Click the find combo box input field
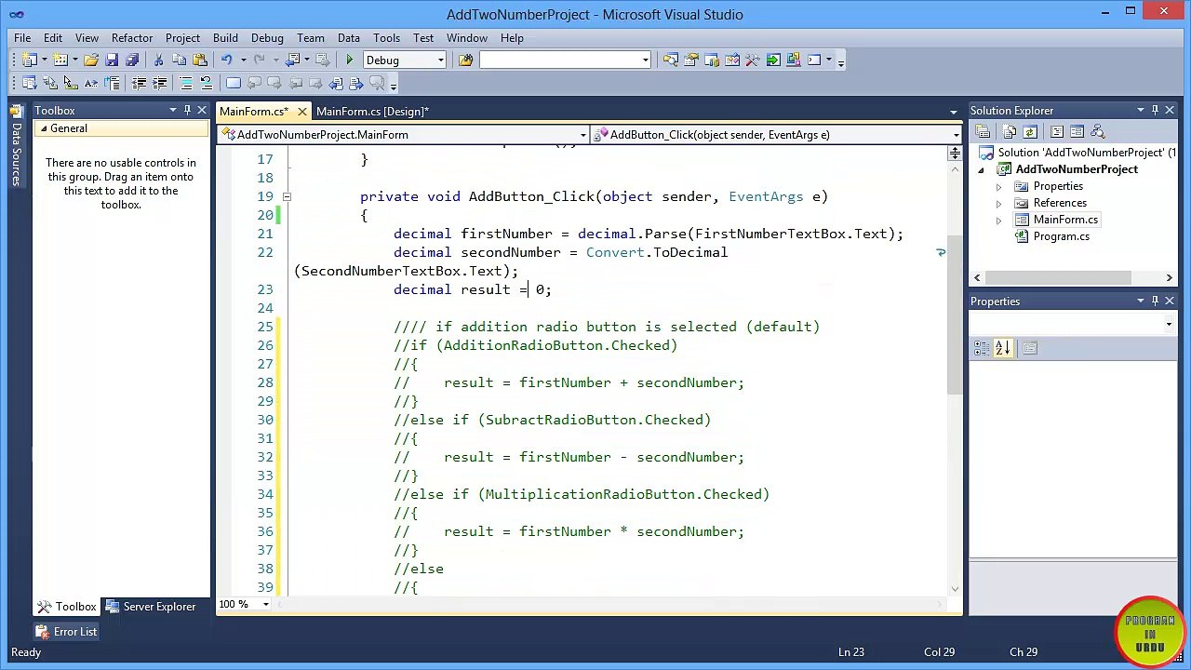 pos(559,60)
